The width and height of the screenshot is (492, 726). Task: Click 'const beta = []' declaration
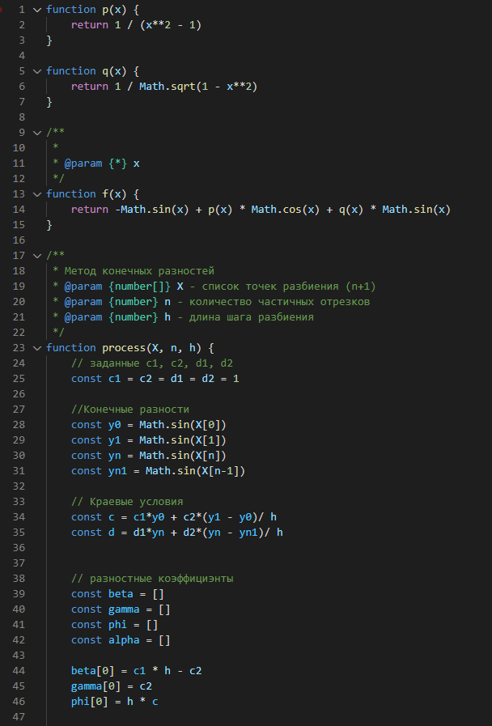click(117, 594)
